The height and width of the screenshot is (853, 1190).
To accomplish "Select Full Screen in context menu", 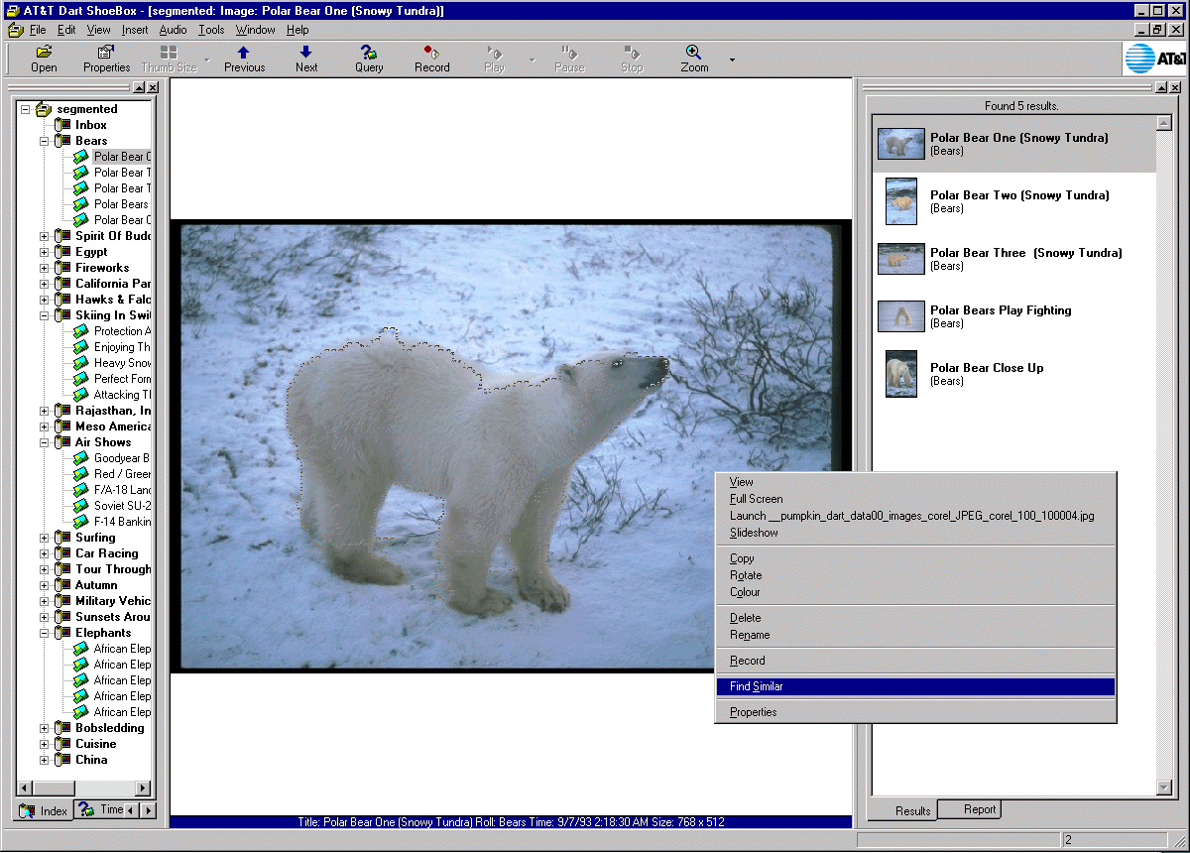I will pyautogui.click(x=757, y=499).
